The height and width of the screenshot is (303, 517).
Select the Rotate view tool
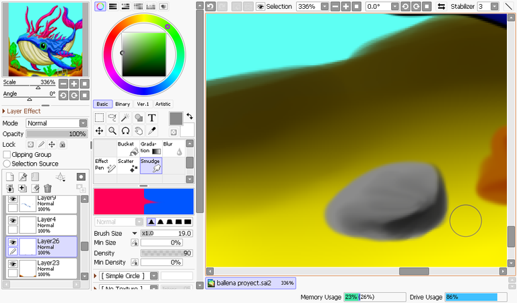click(x=125, y=131)
